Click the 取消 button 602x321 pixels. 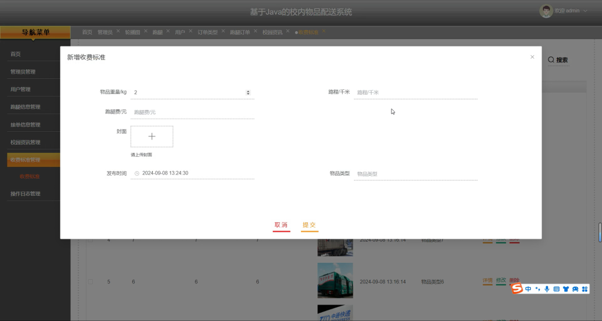(x=281, y=225)
